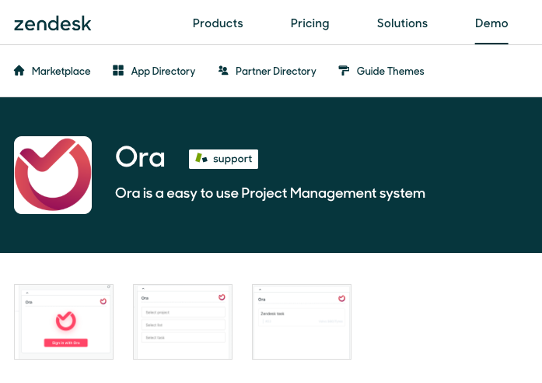Viewport: 542px width, 383px height.
Task: Navigate to Partner Directory link
Action: pyautogui.click(x=275, y=71)
